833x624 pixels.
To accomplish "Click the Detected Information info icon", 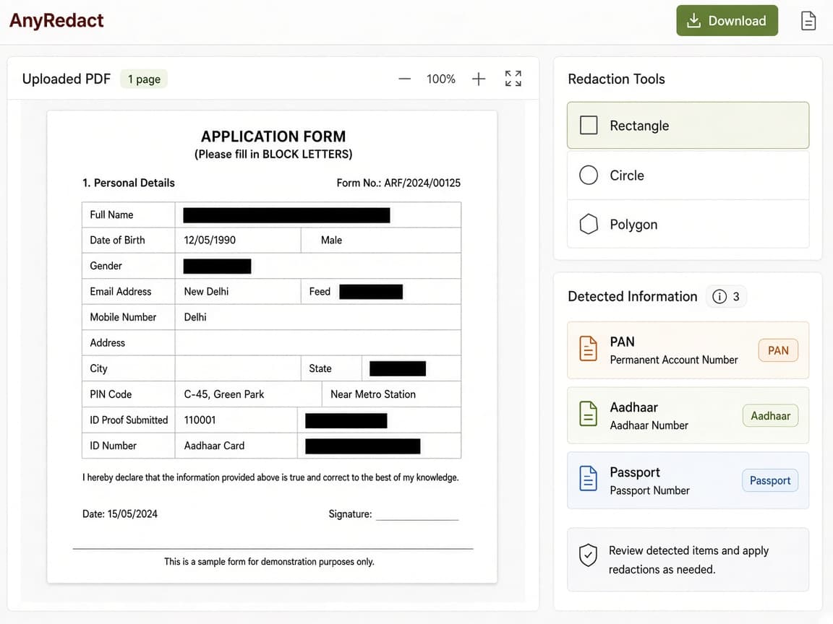I will click(x=719, y=297).
